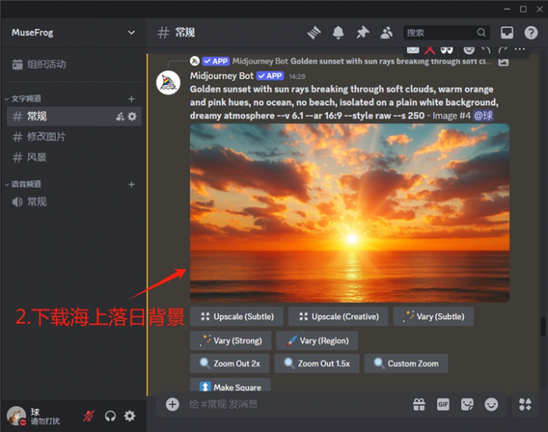The width and height of the screenshot is (548, 432).
Task: Click the chat scrollbar thumb
Action: coord(542,326)
